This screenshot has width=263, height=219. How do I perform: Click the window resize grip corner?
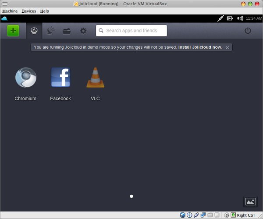[260, 216]
